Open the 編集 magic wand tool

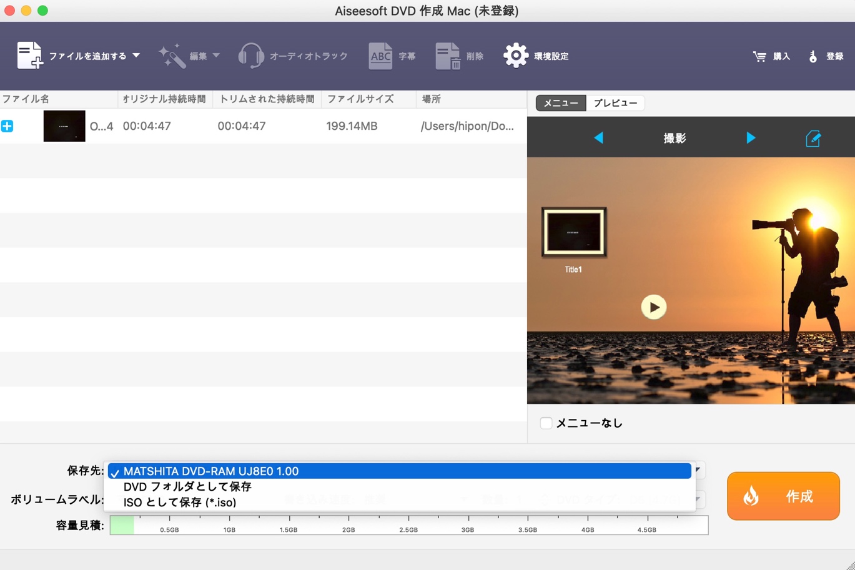(x=172, y=56)
